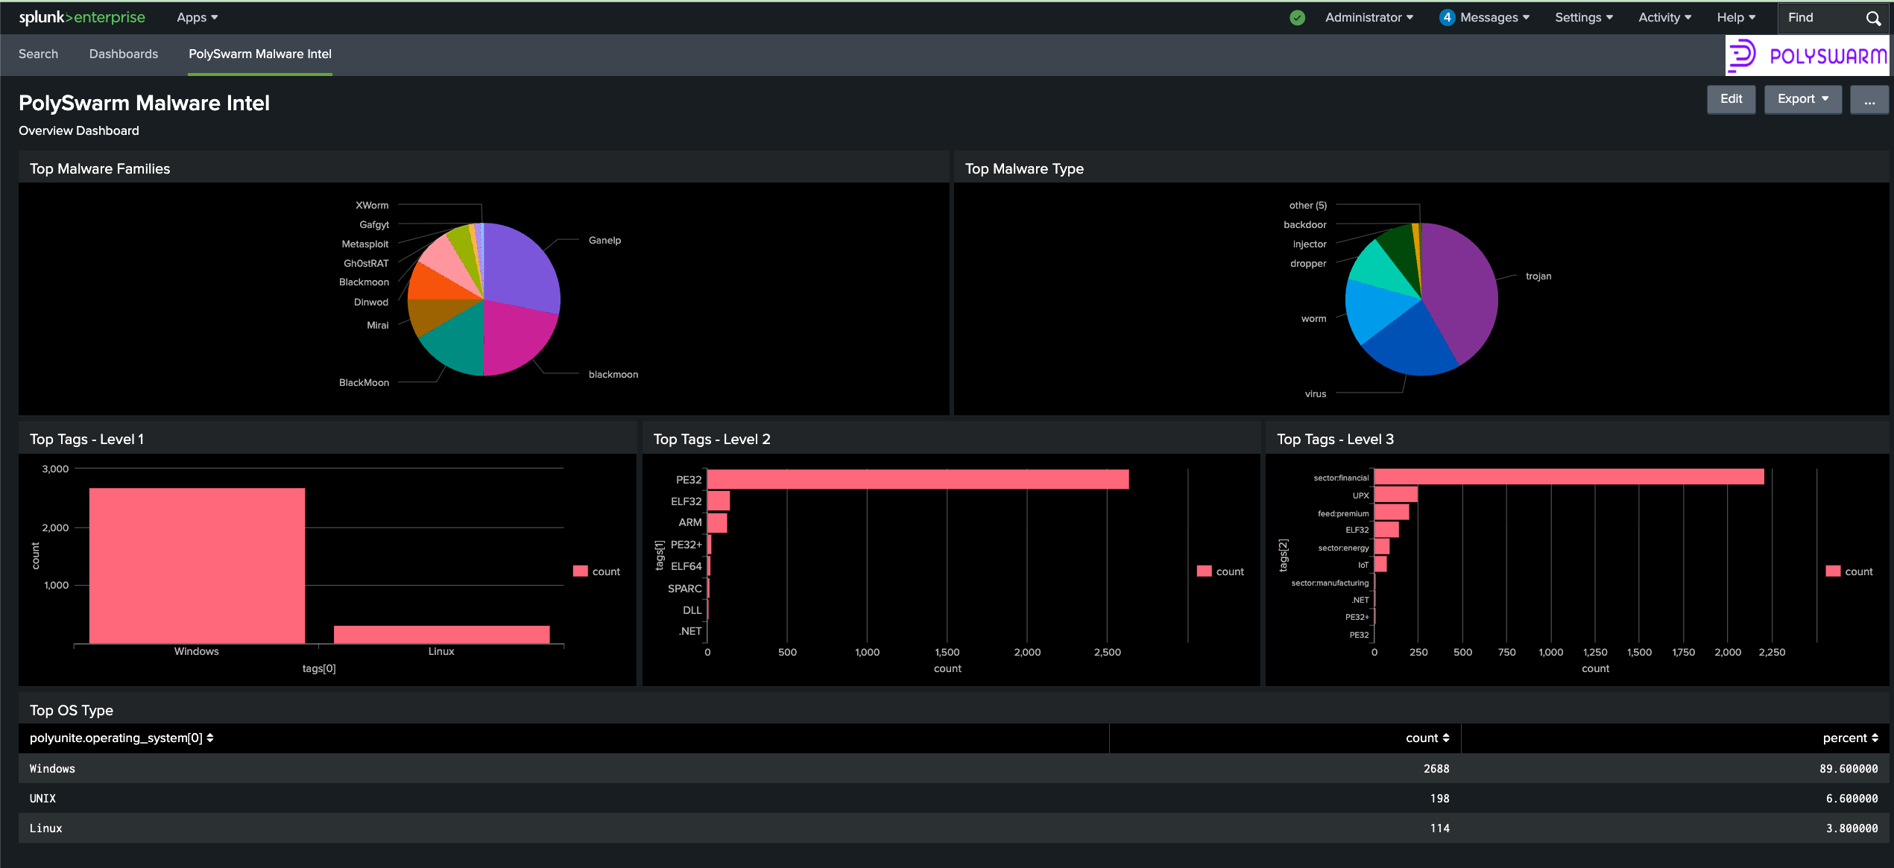
Task: Toggle count legend swatch in Level 2 chart
Action: pyautogui.click(x=1204, y=571)
